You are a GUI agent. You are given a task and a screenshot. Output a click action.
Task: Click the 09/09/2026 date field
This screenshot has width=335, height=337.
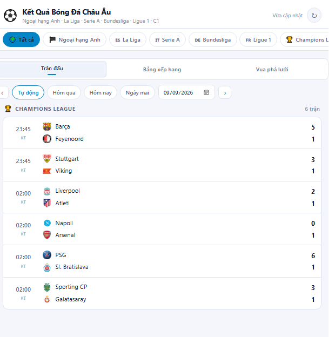pos(186,92)
